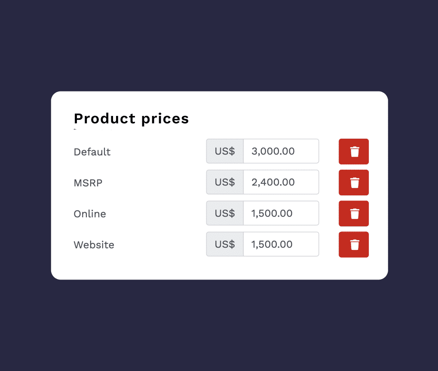Select the US$ prefix in Online row
This screenshot has height=371, width=438.
(x=225, y=213)
